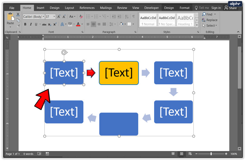This screenshot has height=161, width=246.
Task: Select the Format Painter brush
Action: pos(19,26)
